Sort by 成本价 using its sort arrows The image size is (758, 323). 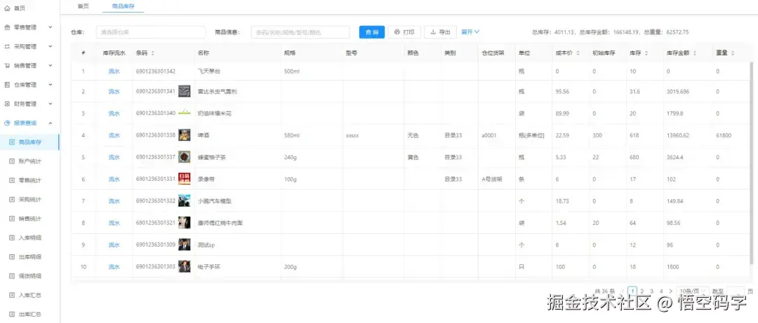(x=578, y=53)
